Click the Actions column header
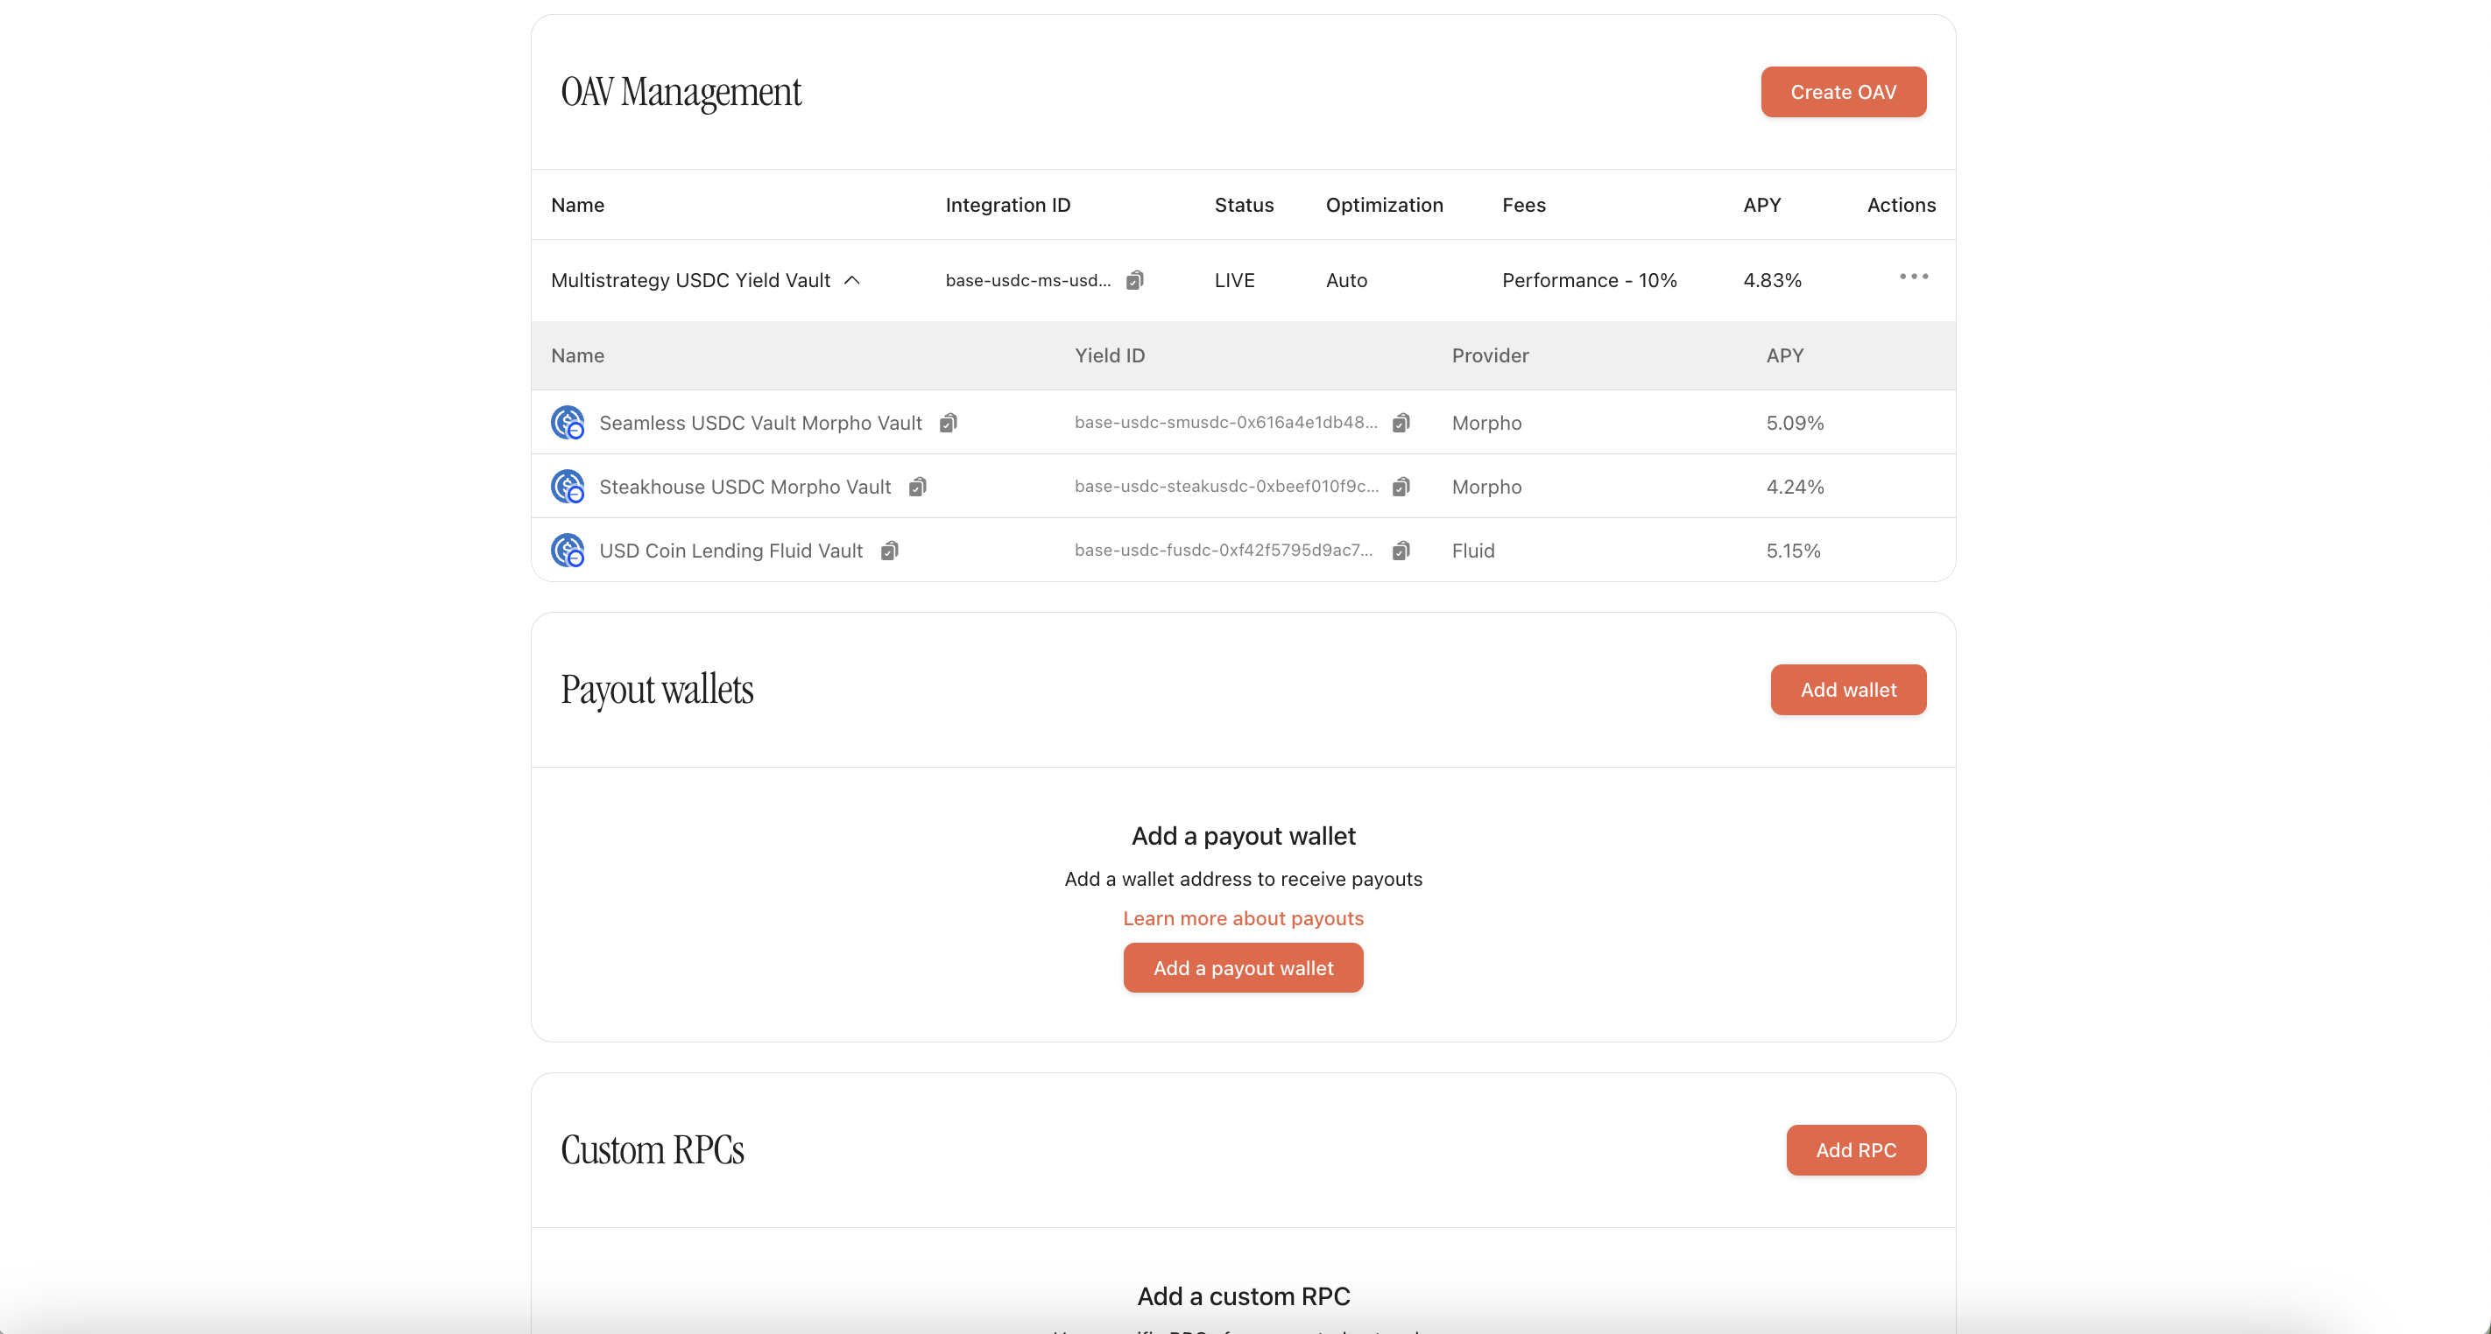This screenshot has width=2491, height=1334. point(1902,205)
